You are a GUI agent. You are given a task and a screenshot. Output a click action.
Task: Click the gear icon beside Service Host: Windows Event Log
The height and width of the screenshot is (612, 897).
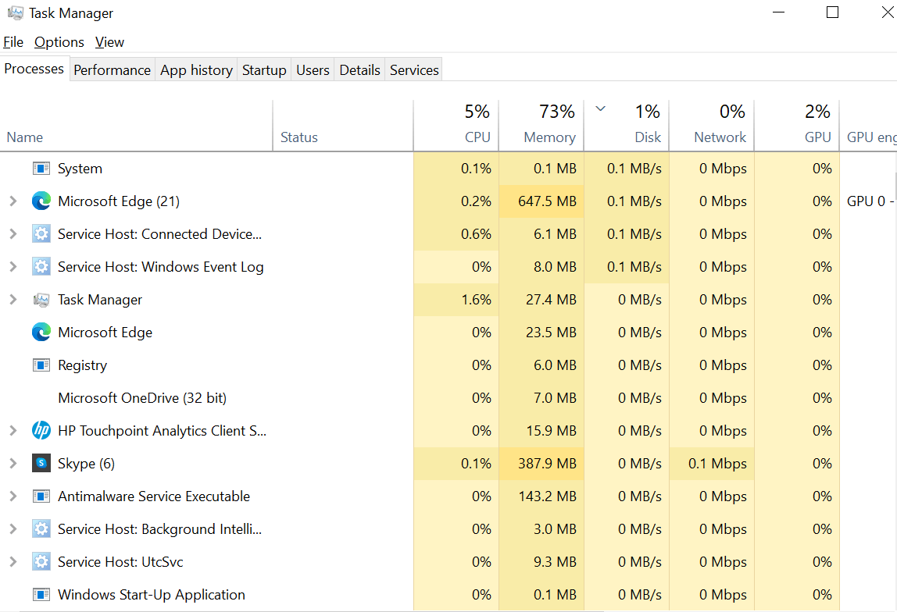click(41, 266)
